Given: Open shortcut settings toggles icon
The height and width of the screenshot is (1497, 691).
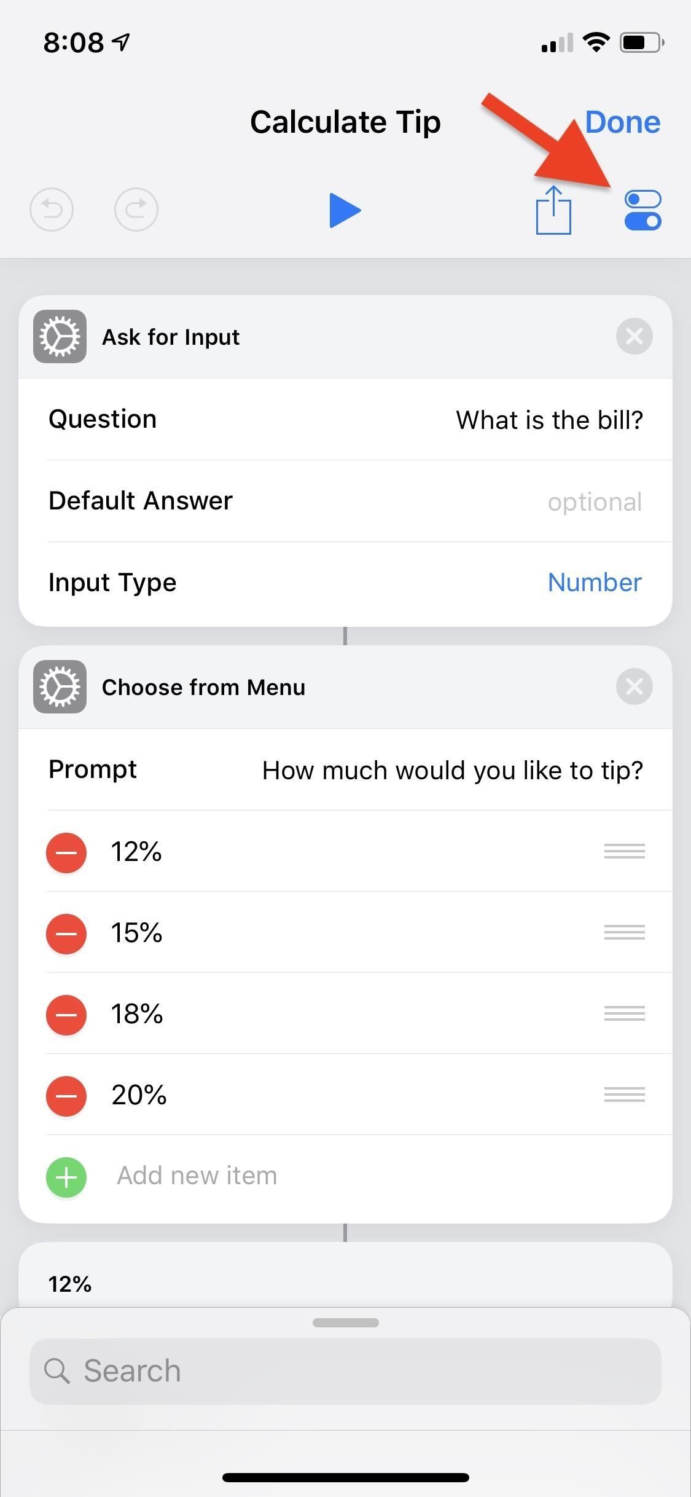Looking at the screenshot, I should [642, 210].
